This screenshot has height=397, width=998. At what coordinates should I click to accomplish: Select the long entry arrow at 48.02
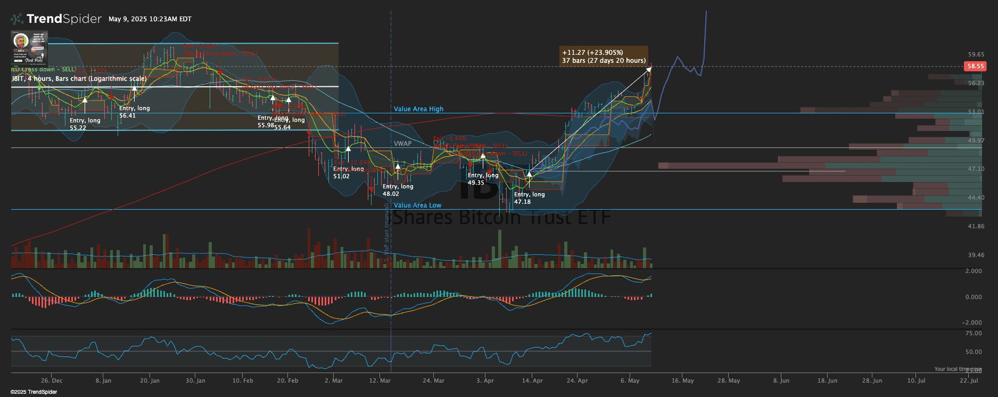tap(398, 167)
